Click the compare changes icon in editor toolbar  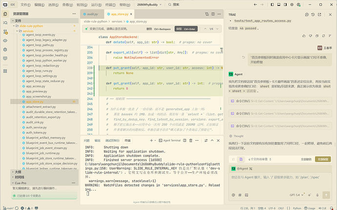207,14
